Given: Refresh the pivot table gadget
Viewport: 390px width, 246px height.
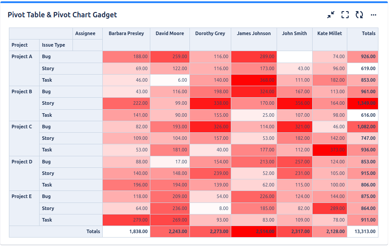Looking at the screenshot, I should 359,15.
